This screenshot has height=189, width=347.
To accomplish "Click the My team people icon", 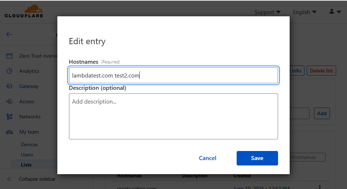I will pyautogui.click(x=9, y=132).
